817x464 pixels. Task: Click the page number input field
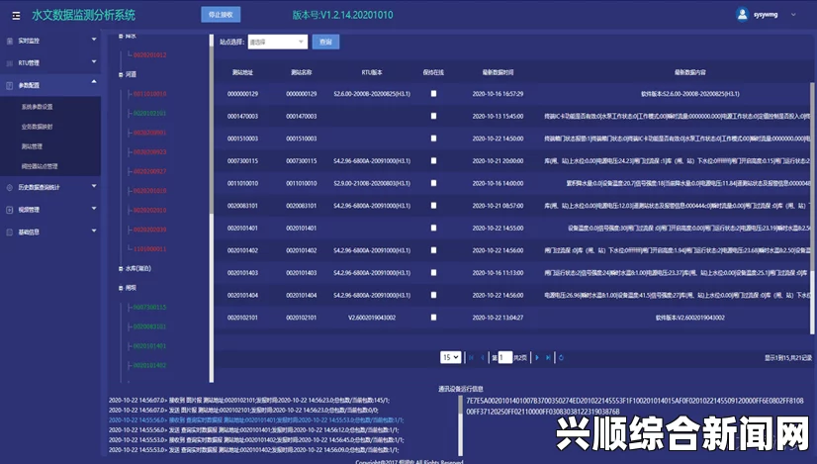tap(504, 357)
